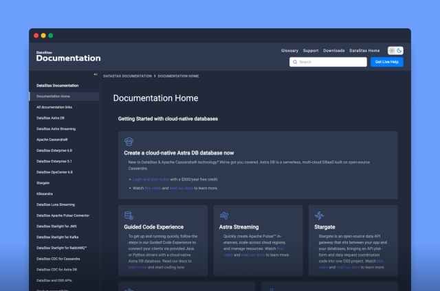Open All documentation links in sidebar
This screenshot has height=291, width=440.
click(x=54, y=107)
